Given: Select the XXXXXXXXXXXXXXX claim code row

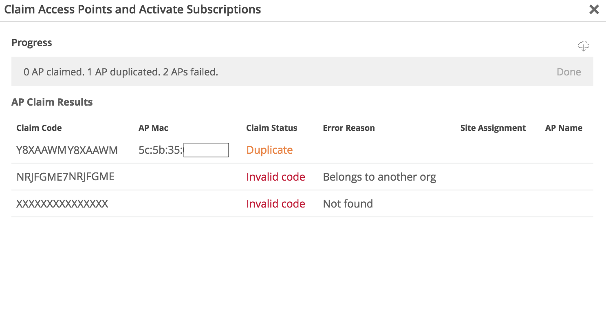Looking at the screenshot, I should tap(62, 204).
